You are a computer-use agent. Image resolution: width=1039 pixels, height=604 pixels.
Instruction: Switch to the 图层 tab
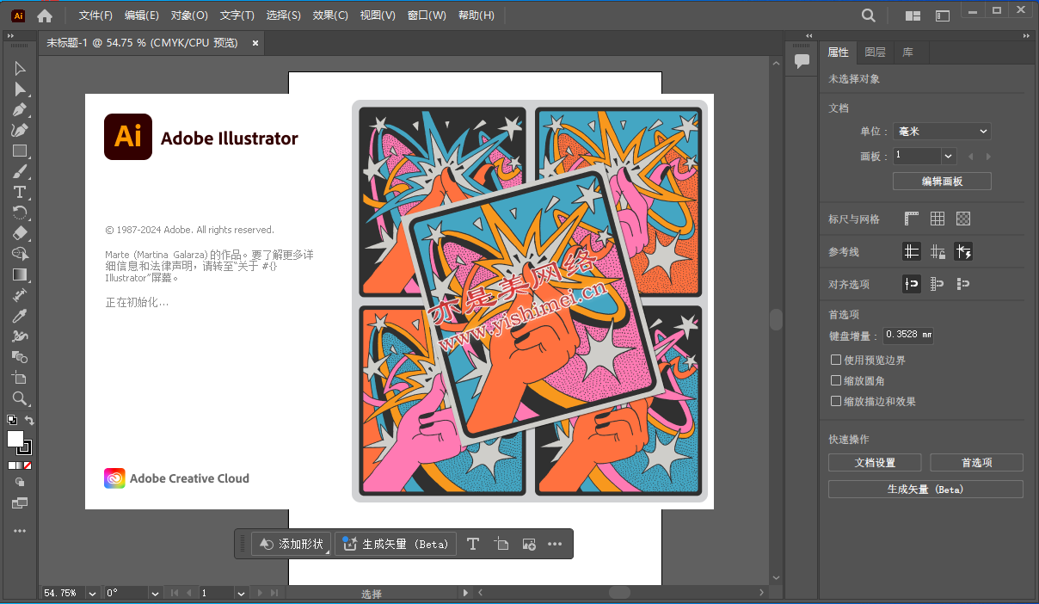pos(875,52)
